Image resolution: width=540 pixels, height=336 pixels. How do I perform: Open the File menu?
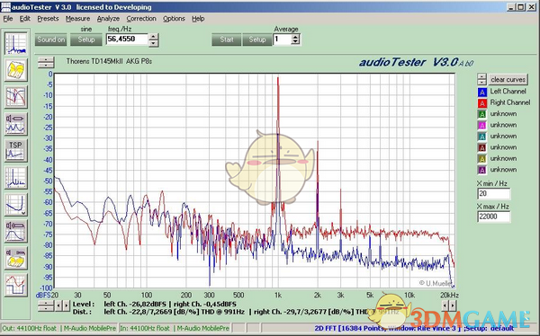point(7,19)
